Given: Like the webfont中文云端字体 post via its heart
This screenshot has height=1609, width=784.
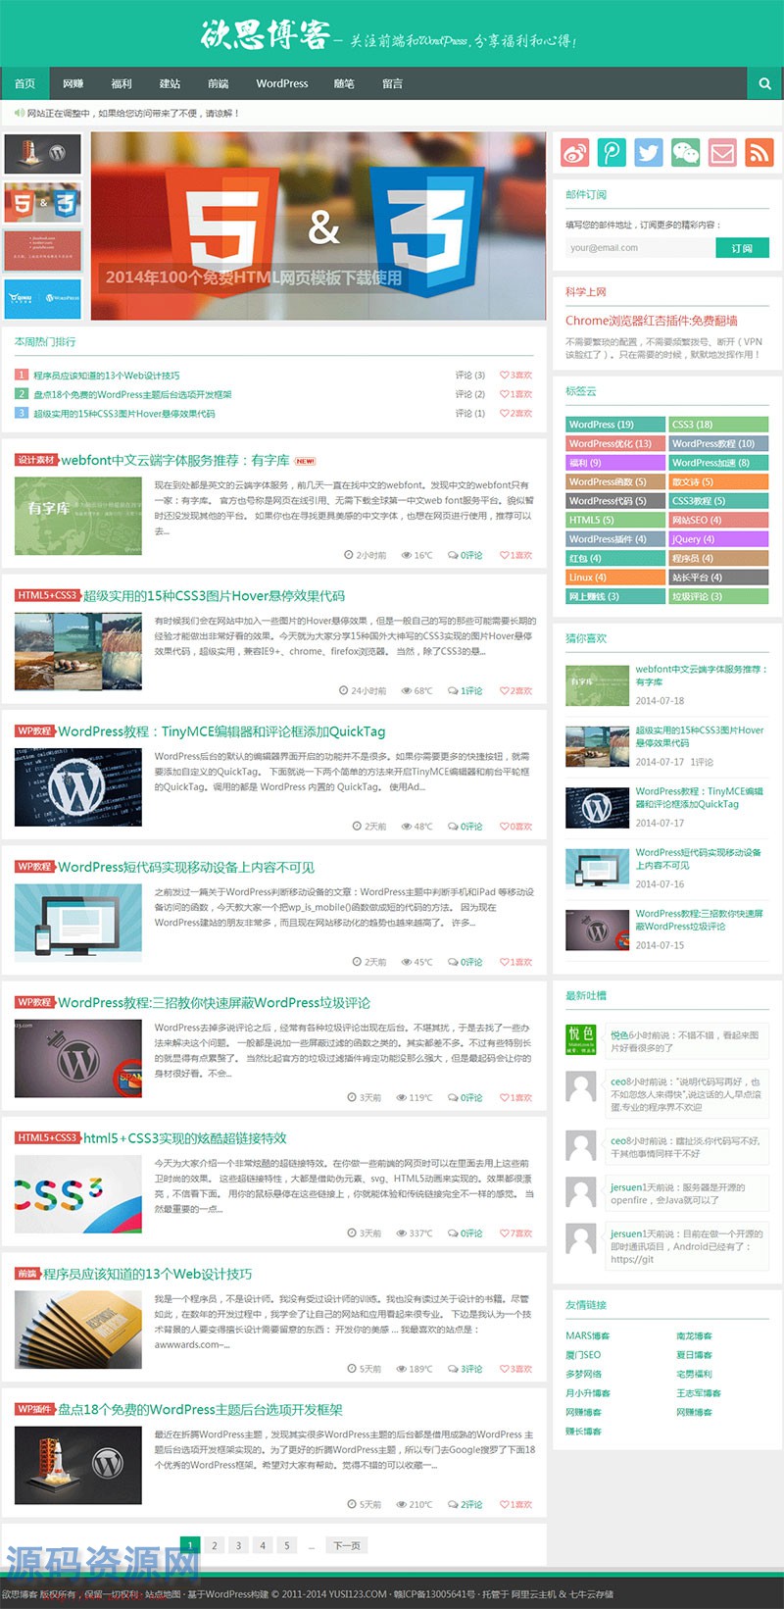Looking at the screenshot, I should tap(515, 555).
